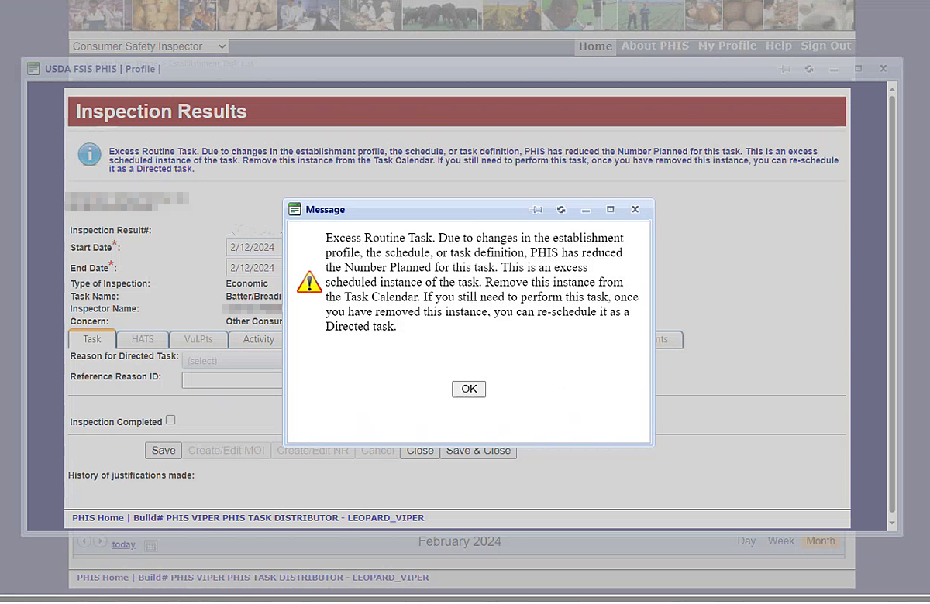Viewport: 930px width, 604px height.
Task: Click the Start Date field
Action: (255, 248)
